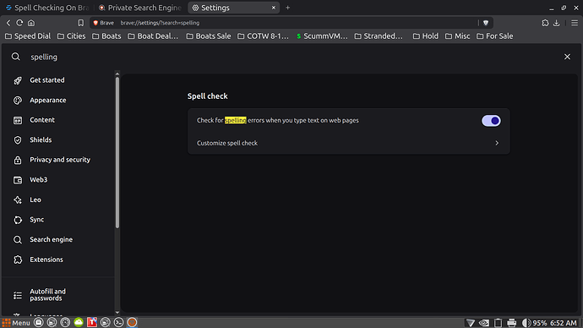The width and height of the screenshot is (583, 328).
Task: Bookmark this page with the bookmark icon
Action: [x=80, y=23]
